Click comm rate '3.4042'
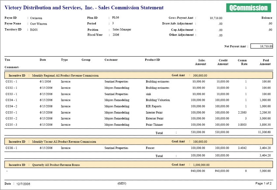 point(242,148)
